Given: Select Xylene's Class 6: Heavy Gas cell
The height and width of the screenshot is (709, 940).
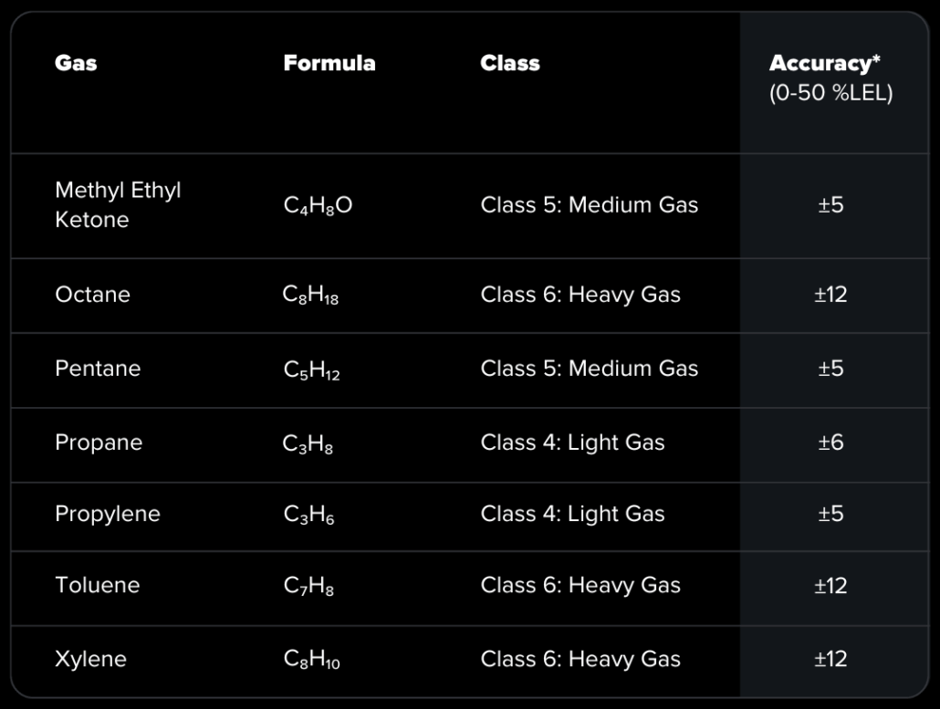Looking at the screenshot, I should (580, 659).
